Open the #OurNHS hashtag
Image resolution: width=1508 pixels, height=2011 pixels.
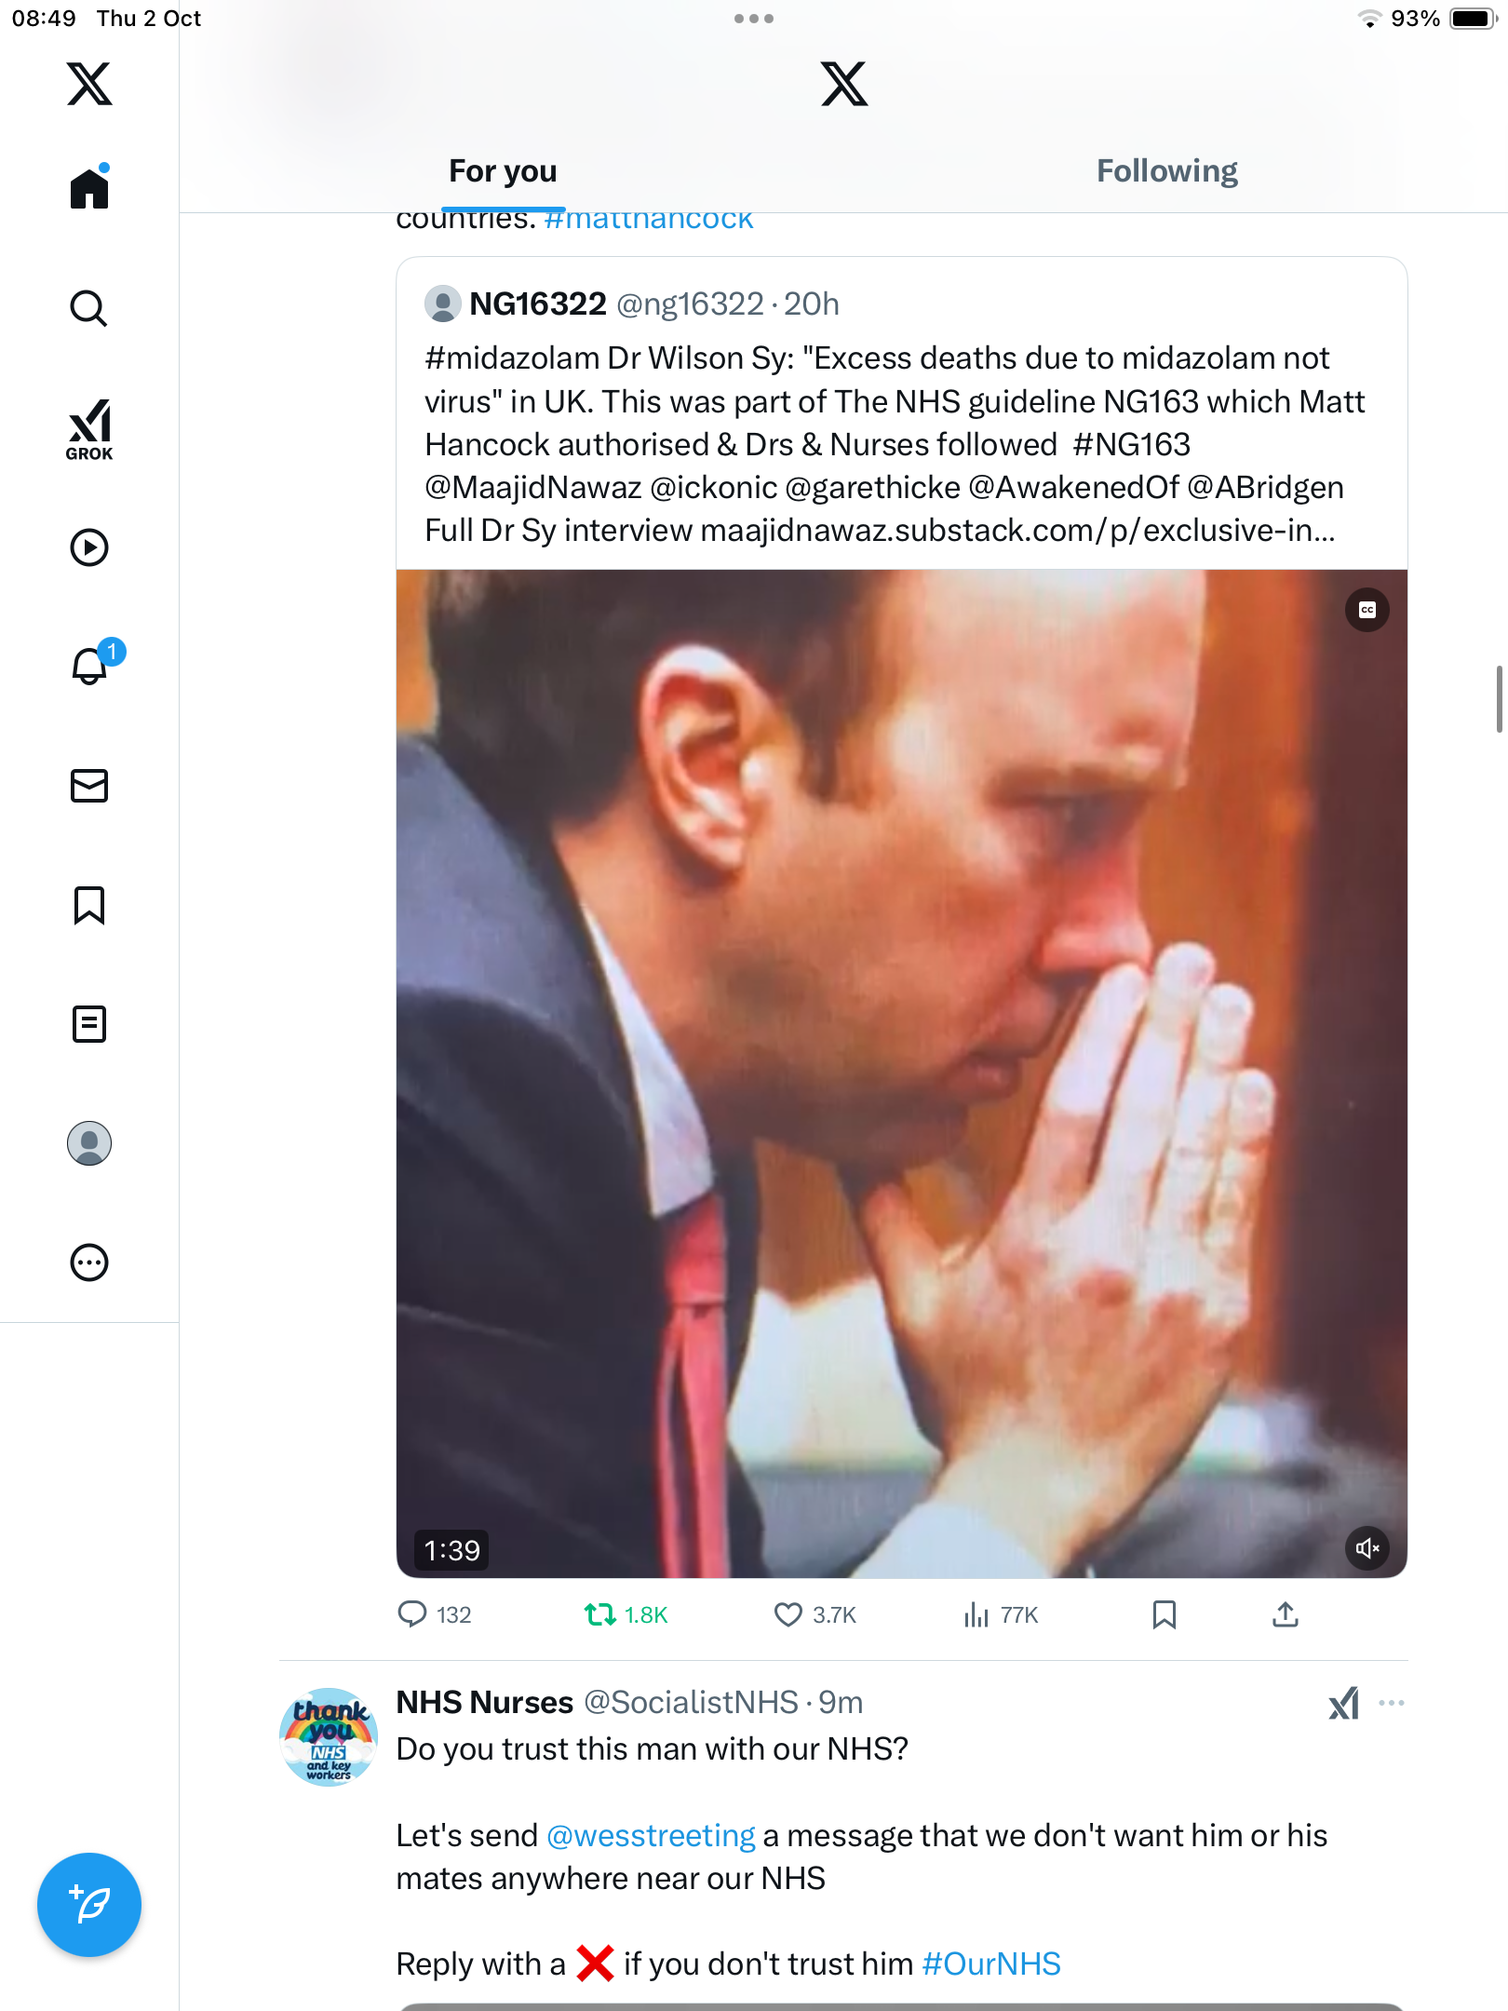point(991,1964)
